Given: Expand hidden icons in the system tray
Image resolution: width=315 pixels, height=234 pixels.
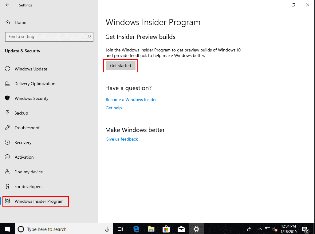Looking at the screenshot, I should pos(260,229).
